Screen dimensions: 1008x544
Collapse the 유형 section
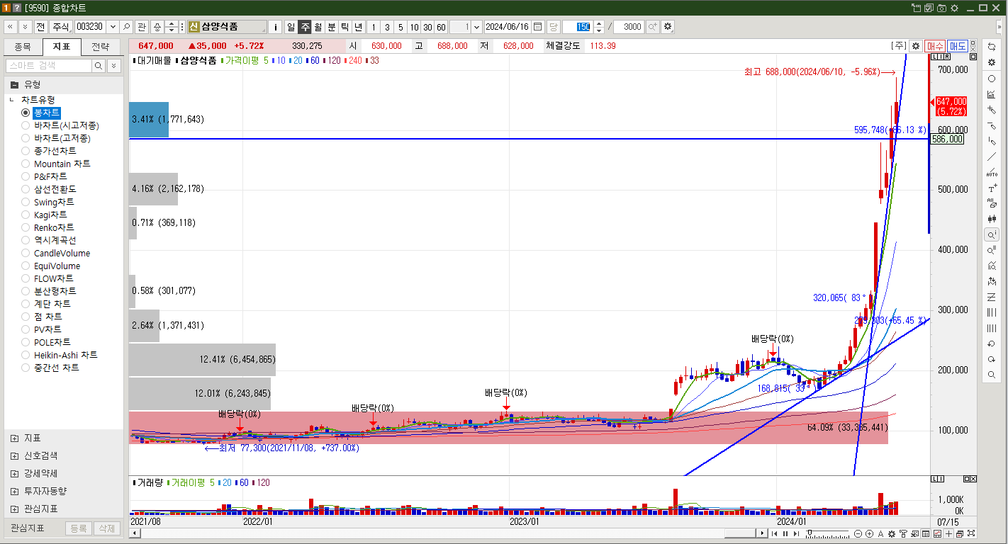coord(14,84)
